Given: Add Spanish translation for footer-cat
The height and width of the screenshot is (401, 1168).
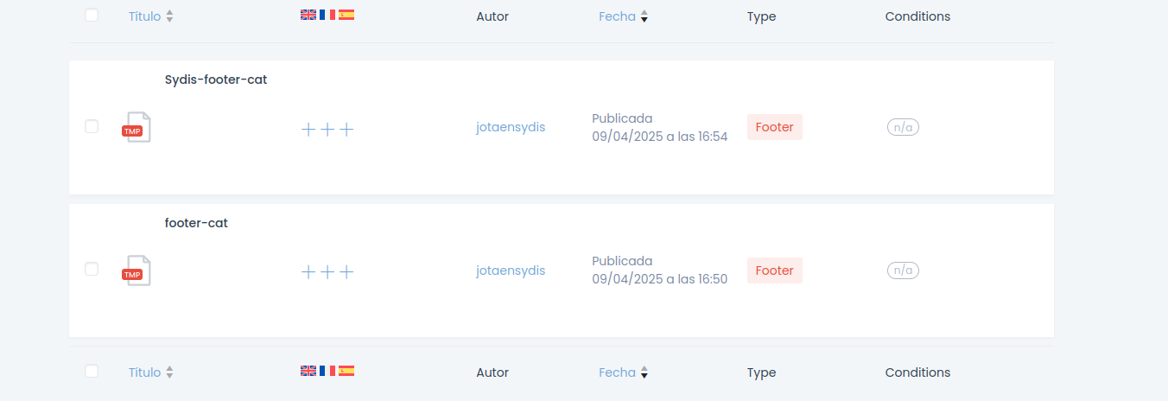Looking at the screenshot, I should point(346,272).
